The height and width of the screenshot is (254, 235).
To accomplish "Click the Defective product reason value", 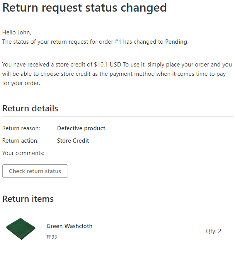I will pyautogui.click(x=81, y=128).
